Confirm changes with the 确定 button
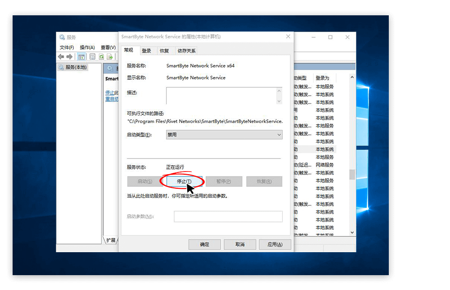Viewport: 450px width, 290px height. tap(204, 244)
